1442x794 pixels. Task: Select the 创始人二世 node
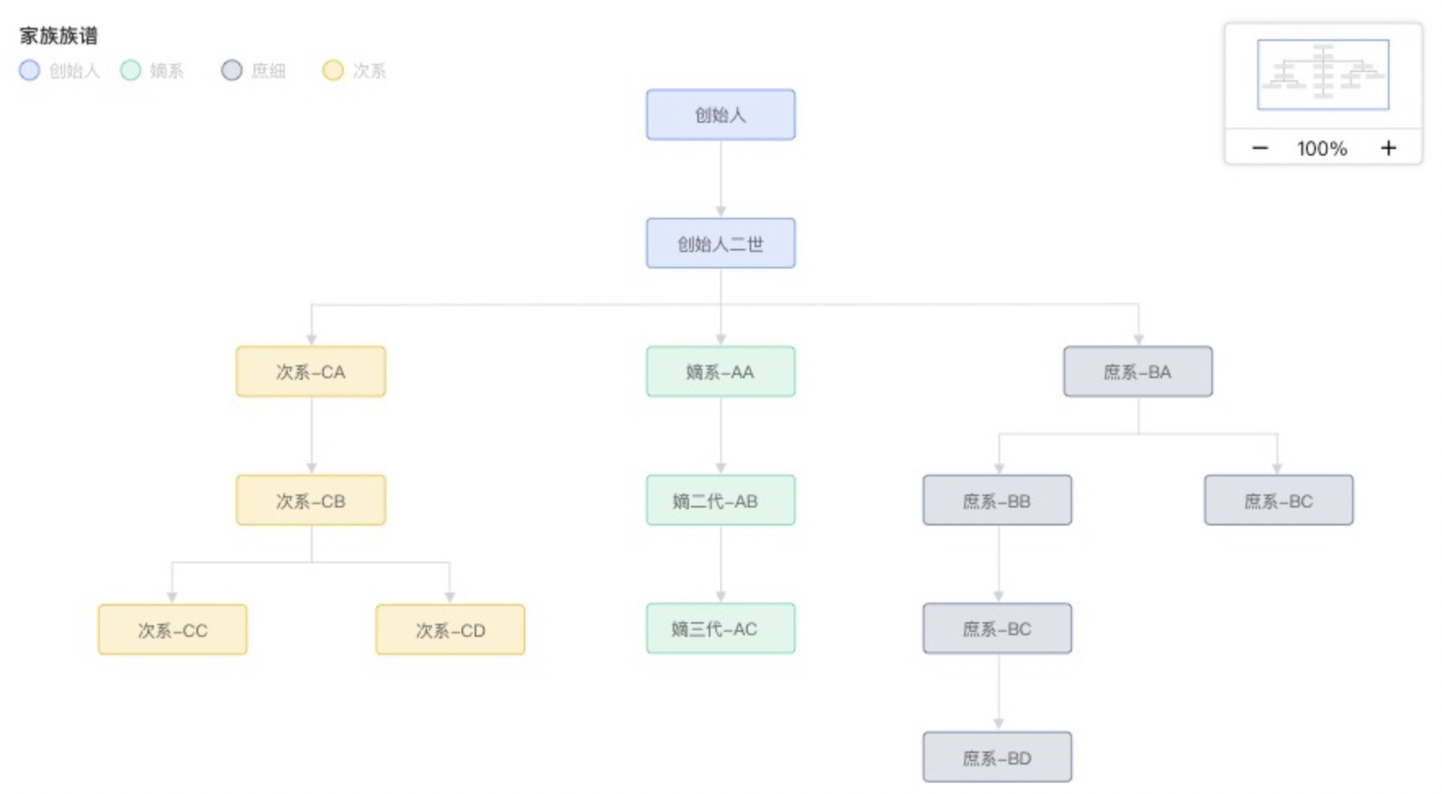720,243
